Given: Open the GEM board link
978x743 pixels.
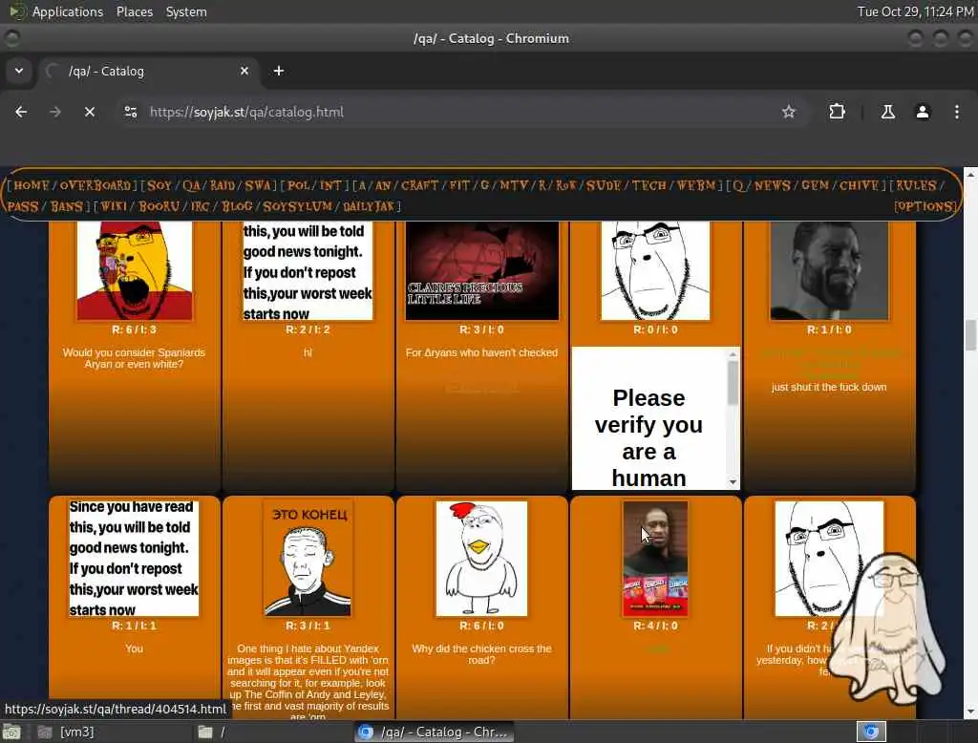Looking at the screenshot, I should click(x=816, y=185).
